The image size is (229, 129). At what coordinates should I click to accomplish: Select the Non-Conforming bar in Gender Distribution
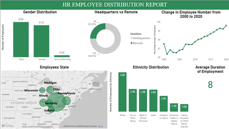click(62, 56)
